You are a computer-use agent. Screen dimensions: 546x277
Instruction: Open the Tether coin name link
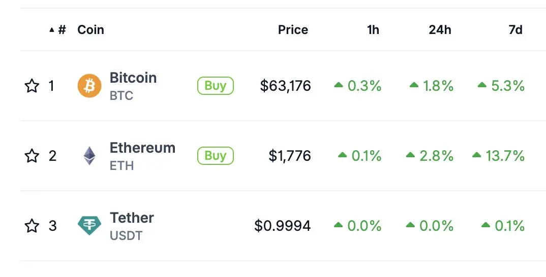point(132,218)
